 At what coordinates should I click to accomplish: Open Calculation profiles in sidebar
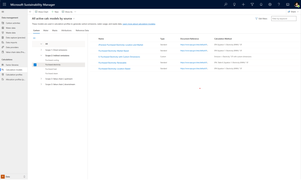(14, 75)
